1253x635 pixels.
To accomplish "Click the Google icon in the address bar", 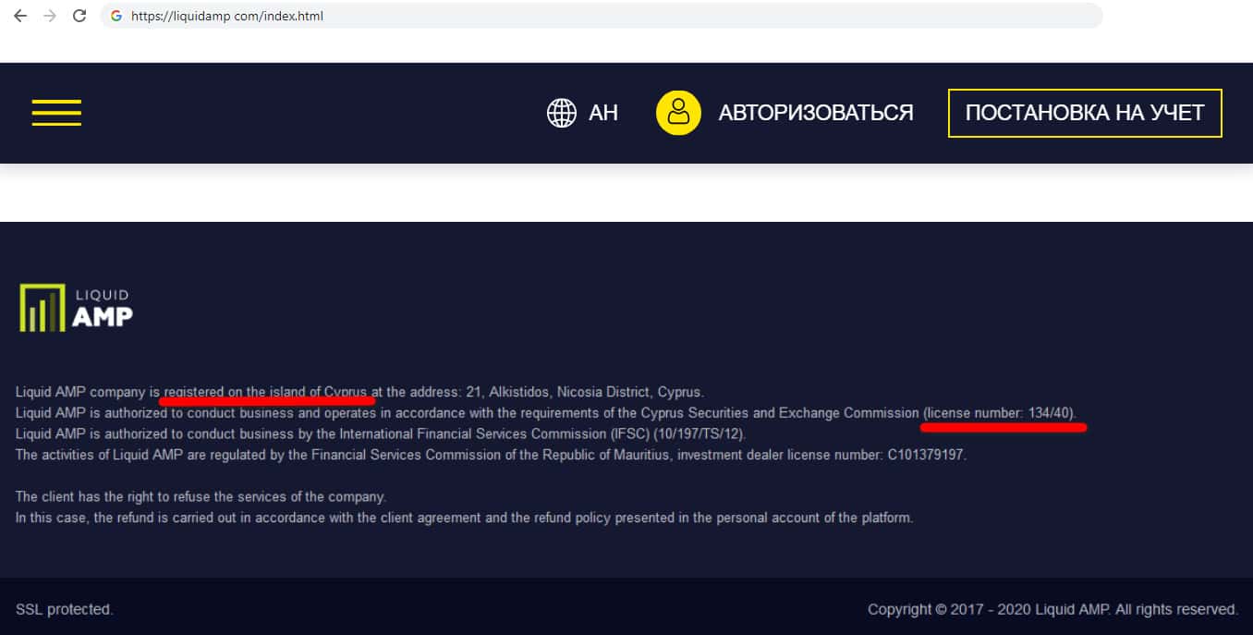I will [116, 16].
